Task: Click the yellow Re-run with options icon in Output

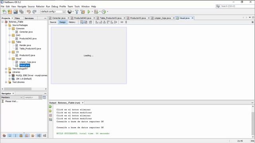Action: pos(51,111)
